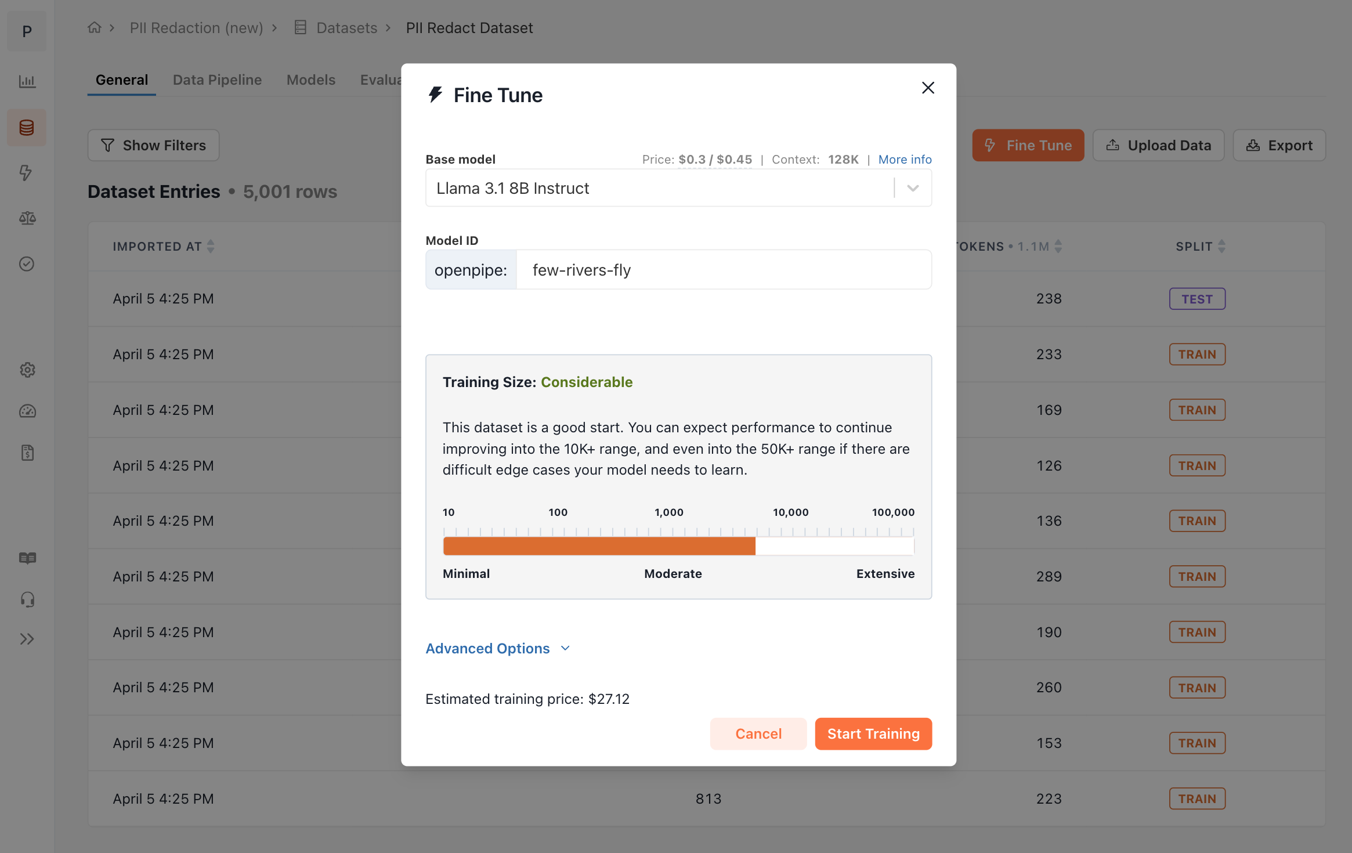Open the headset support sidebar icon

point(27,599)
